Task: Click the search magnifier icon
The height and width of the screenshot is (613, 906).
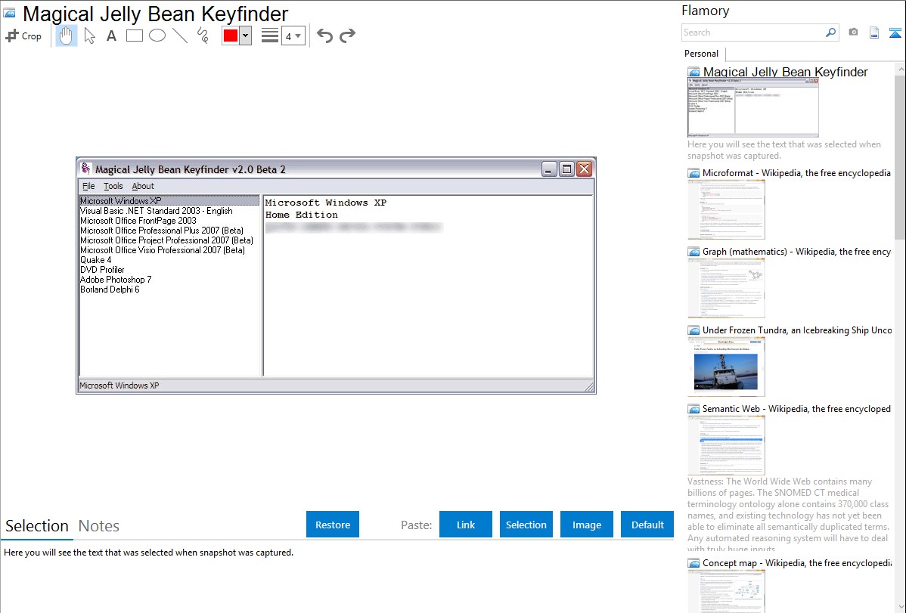Action: point(831,33)
